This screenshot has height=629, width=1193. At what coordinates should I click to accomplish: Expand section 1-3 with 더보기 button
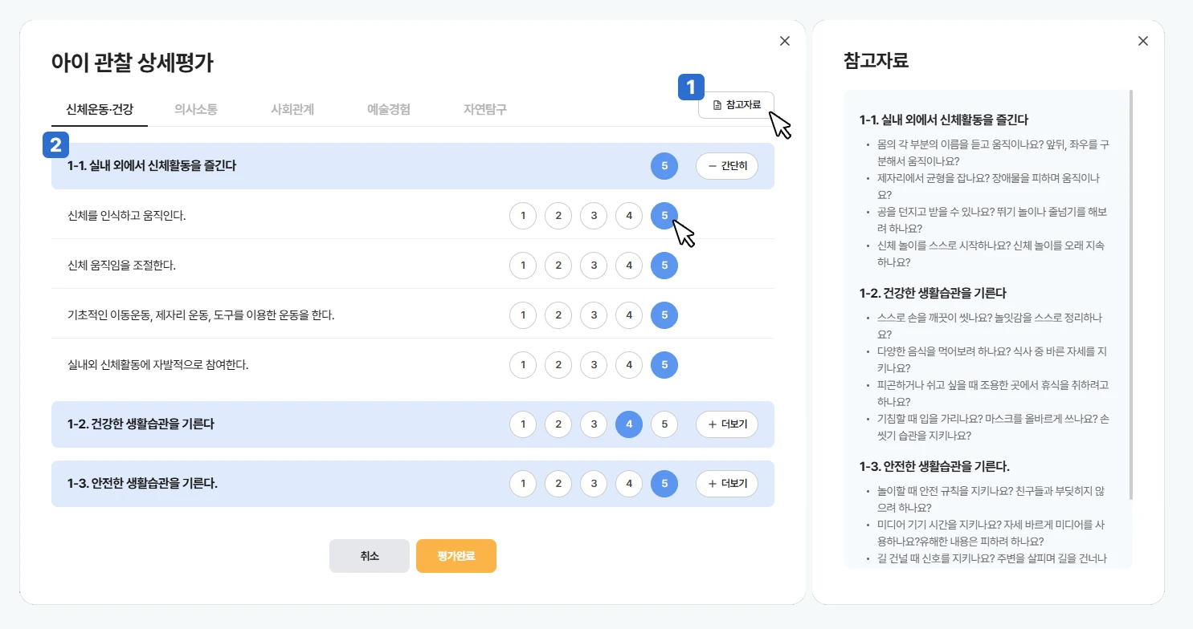pos(726,484)
